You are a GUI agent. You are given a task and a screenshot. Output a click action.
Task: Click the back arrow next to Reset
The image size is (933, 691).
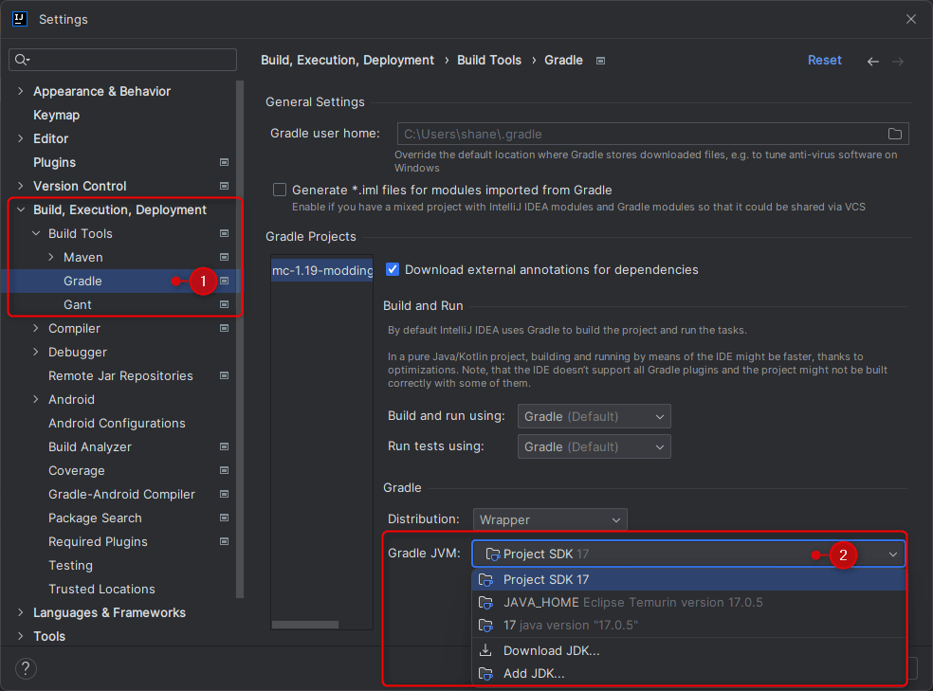pyautogui.click(x=873, y=62)
